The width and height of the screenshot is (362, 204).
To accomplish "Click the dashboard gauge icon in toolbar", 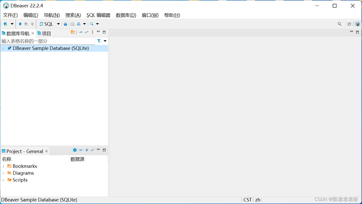I will (x=73, y=24).
